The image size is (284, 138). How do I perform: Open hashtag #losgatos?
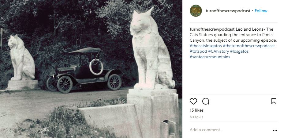point(239,52)
